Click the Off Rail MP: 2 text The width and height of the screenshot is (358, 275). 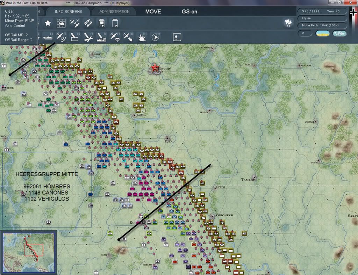click(x=16, y=35)
